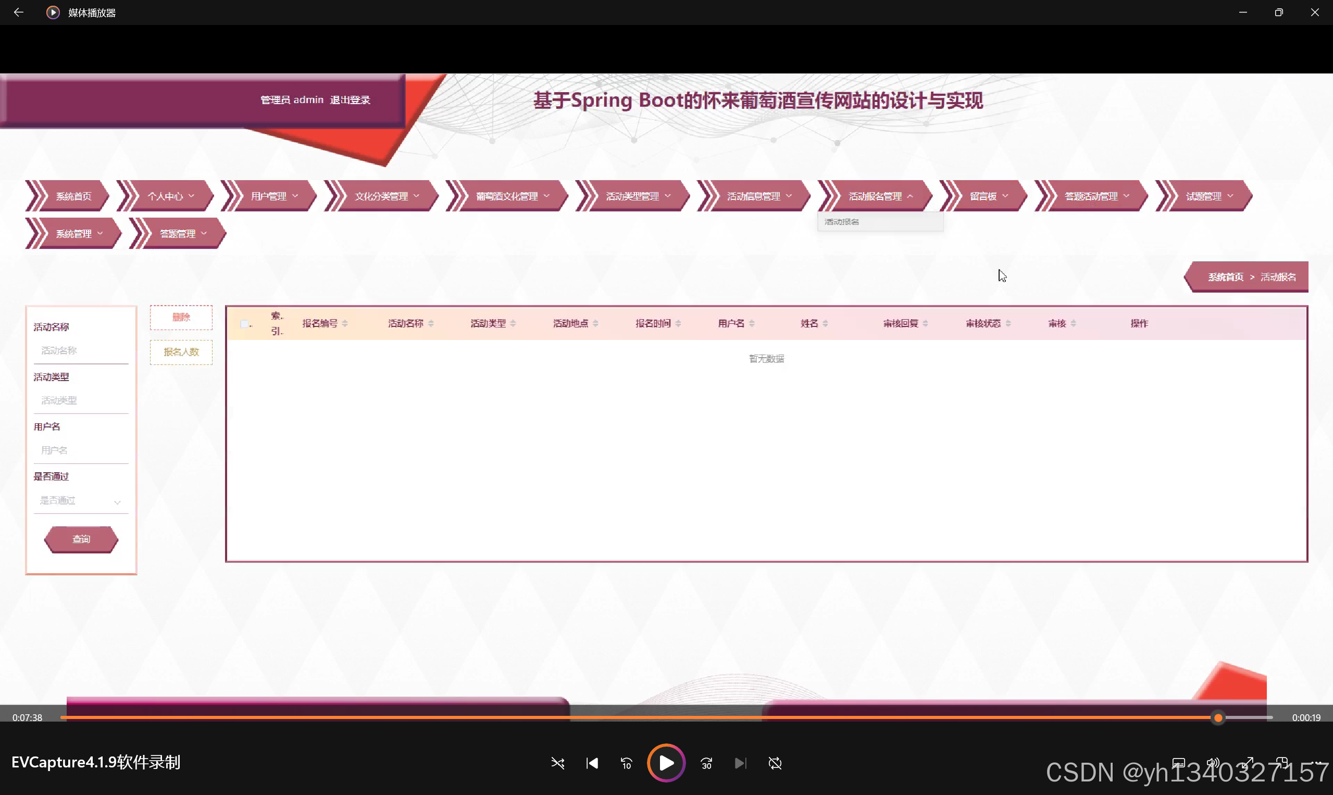Image resolution: width=1333 pixels, height=795 pixels.
Task: Toggle repeat loop icon
Action: click(x=775, y=763)
